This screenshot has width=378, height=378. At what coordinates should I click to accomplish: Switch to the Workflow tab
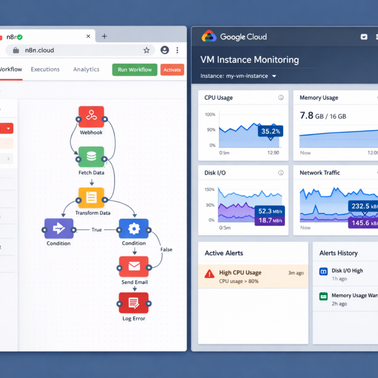pyautogui.click(x=11, y=69)
